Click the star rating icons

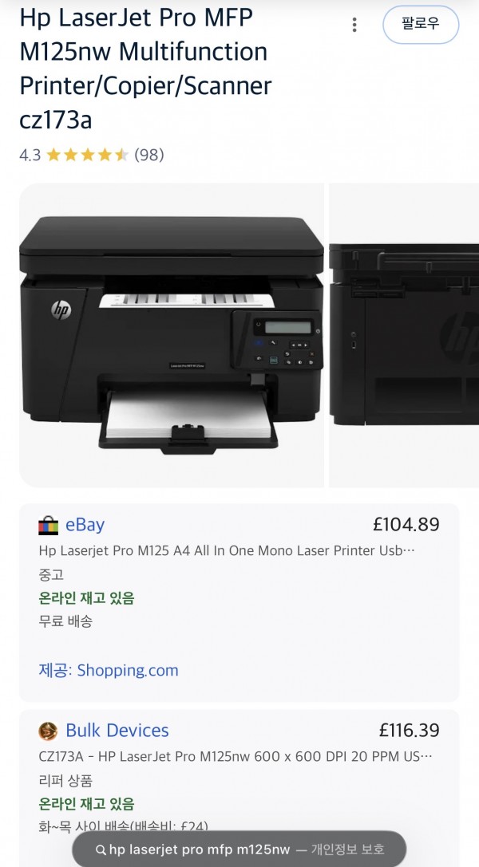click(x=87, y=155)
